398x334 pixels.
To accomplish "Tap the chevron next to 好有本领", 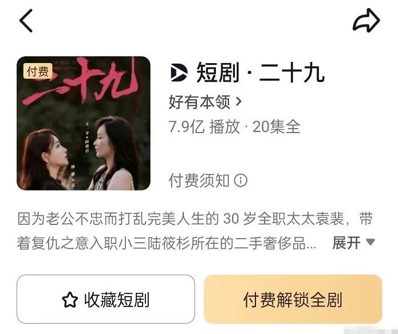I will pyautogui.click(x=239, y=102).
